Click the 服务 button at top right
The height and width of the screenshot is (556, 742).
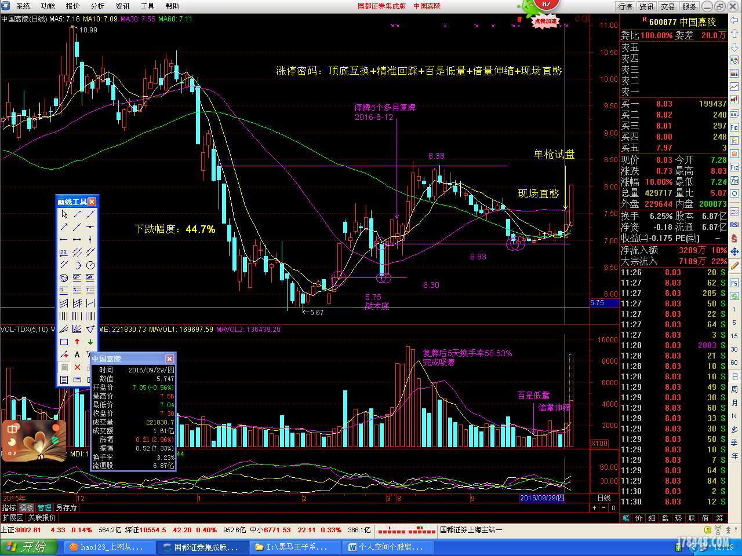(x=689, y=6)
